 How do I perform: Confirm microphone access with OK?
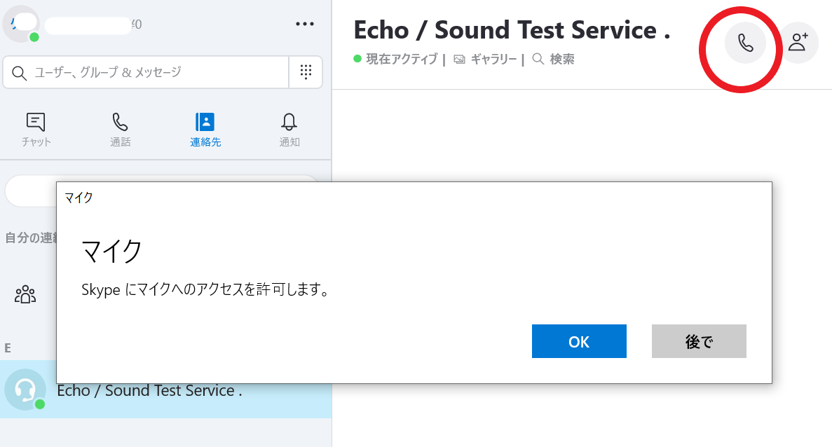[x=579, y=341]
